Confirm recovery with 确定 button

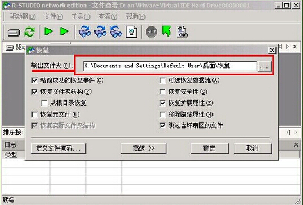[x=210, y=148]
